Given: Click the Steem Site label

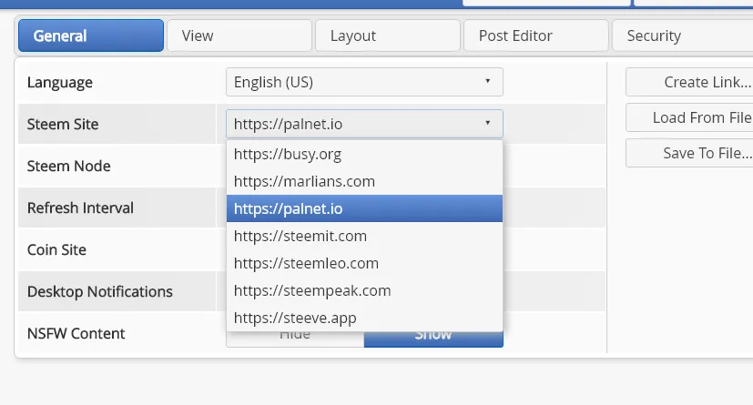Looking at the screenshot, I should [63, 125].
